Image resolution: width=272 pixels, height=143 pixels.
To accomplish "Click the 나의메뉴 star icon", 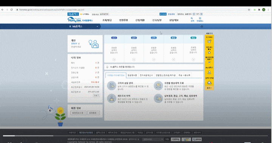I will point(81,14).
